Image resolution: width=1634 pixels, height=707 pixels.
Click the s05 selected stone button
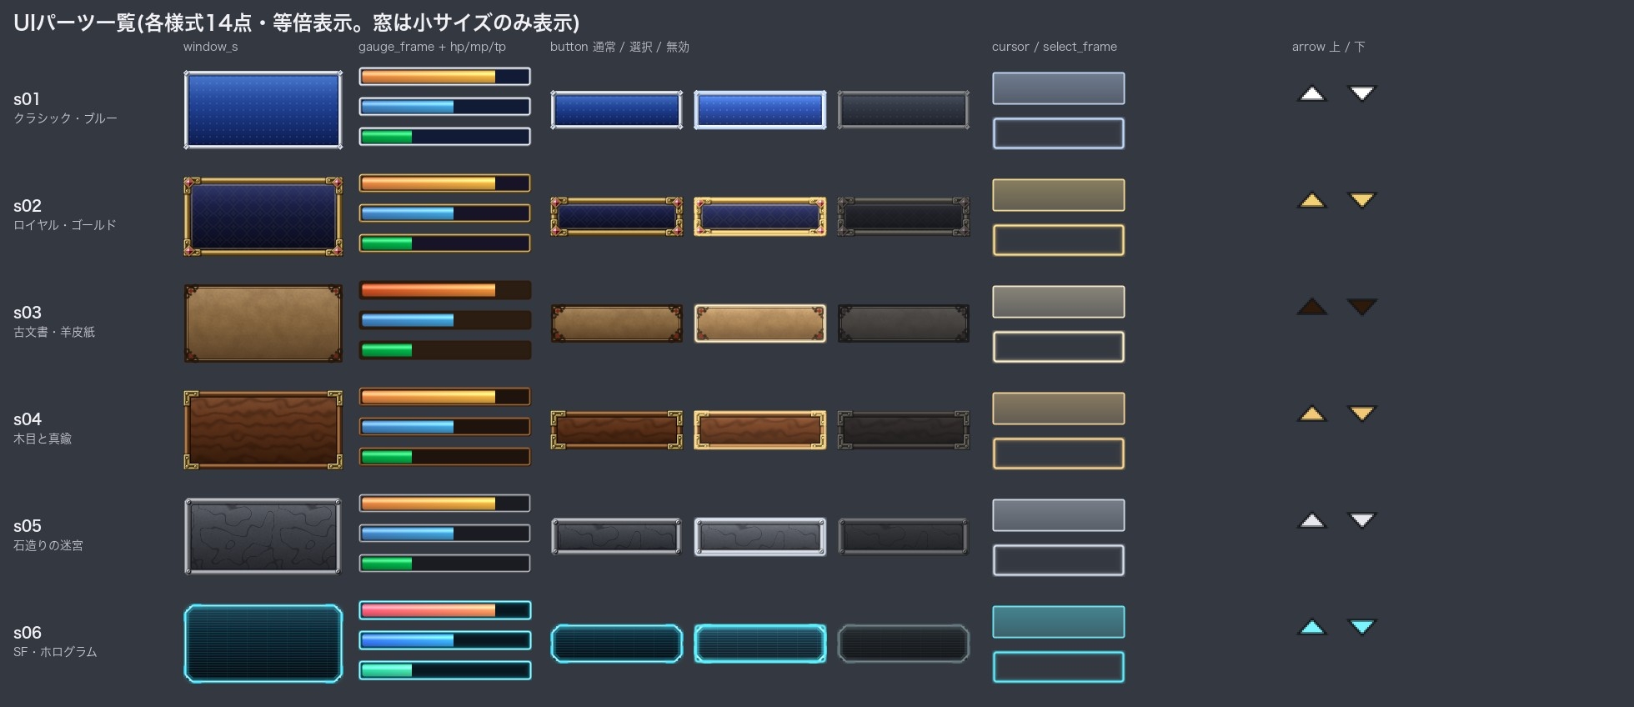point(760,537)
